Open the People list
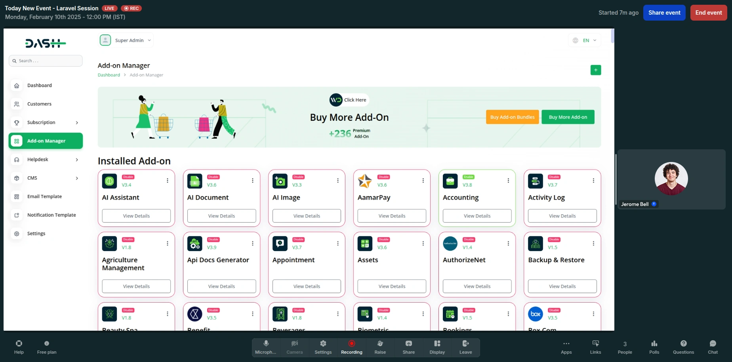The width and height of the screenshot is (732, 362). [x=625, y=347]
